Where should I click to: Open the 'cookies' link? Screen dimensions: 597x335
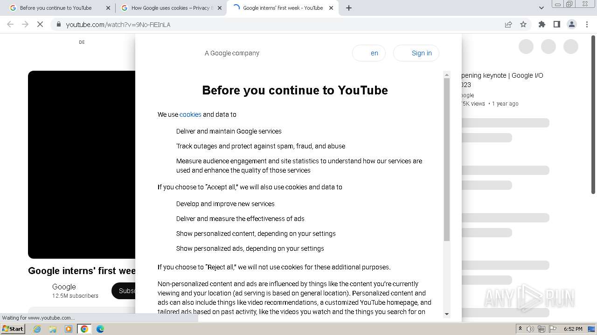pos(190,114)
